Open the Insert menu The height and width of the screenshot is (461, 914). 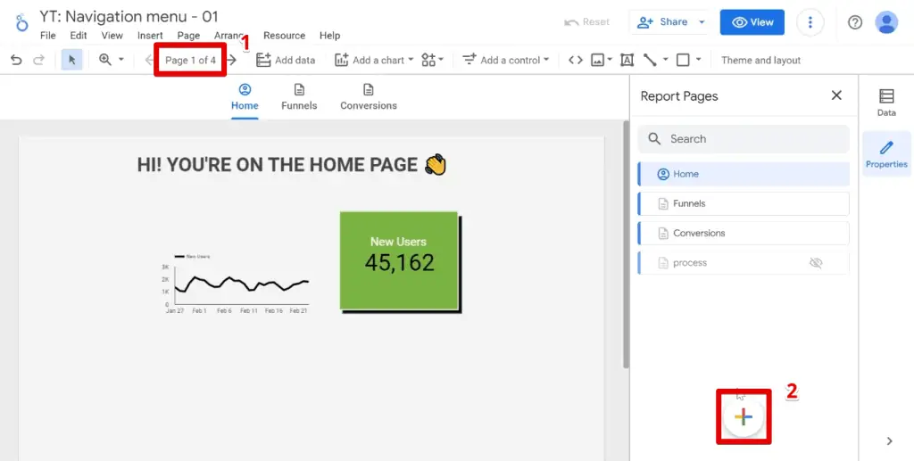(x=150, y=36)
